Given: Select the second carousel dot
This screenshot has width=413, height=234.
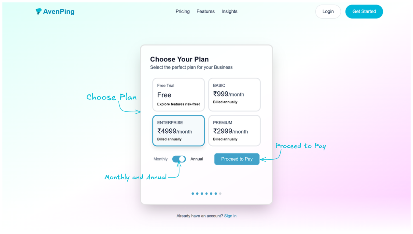Looking at the screenshot, I should (x=197, y=193).
